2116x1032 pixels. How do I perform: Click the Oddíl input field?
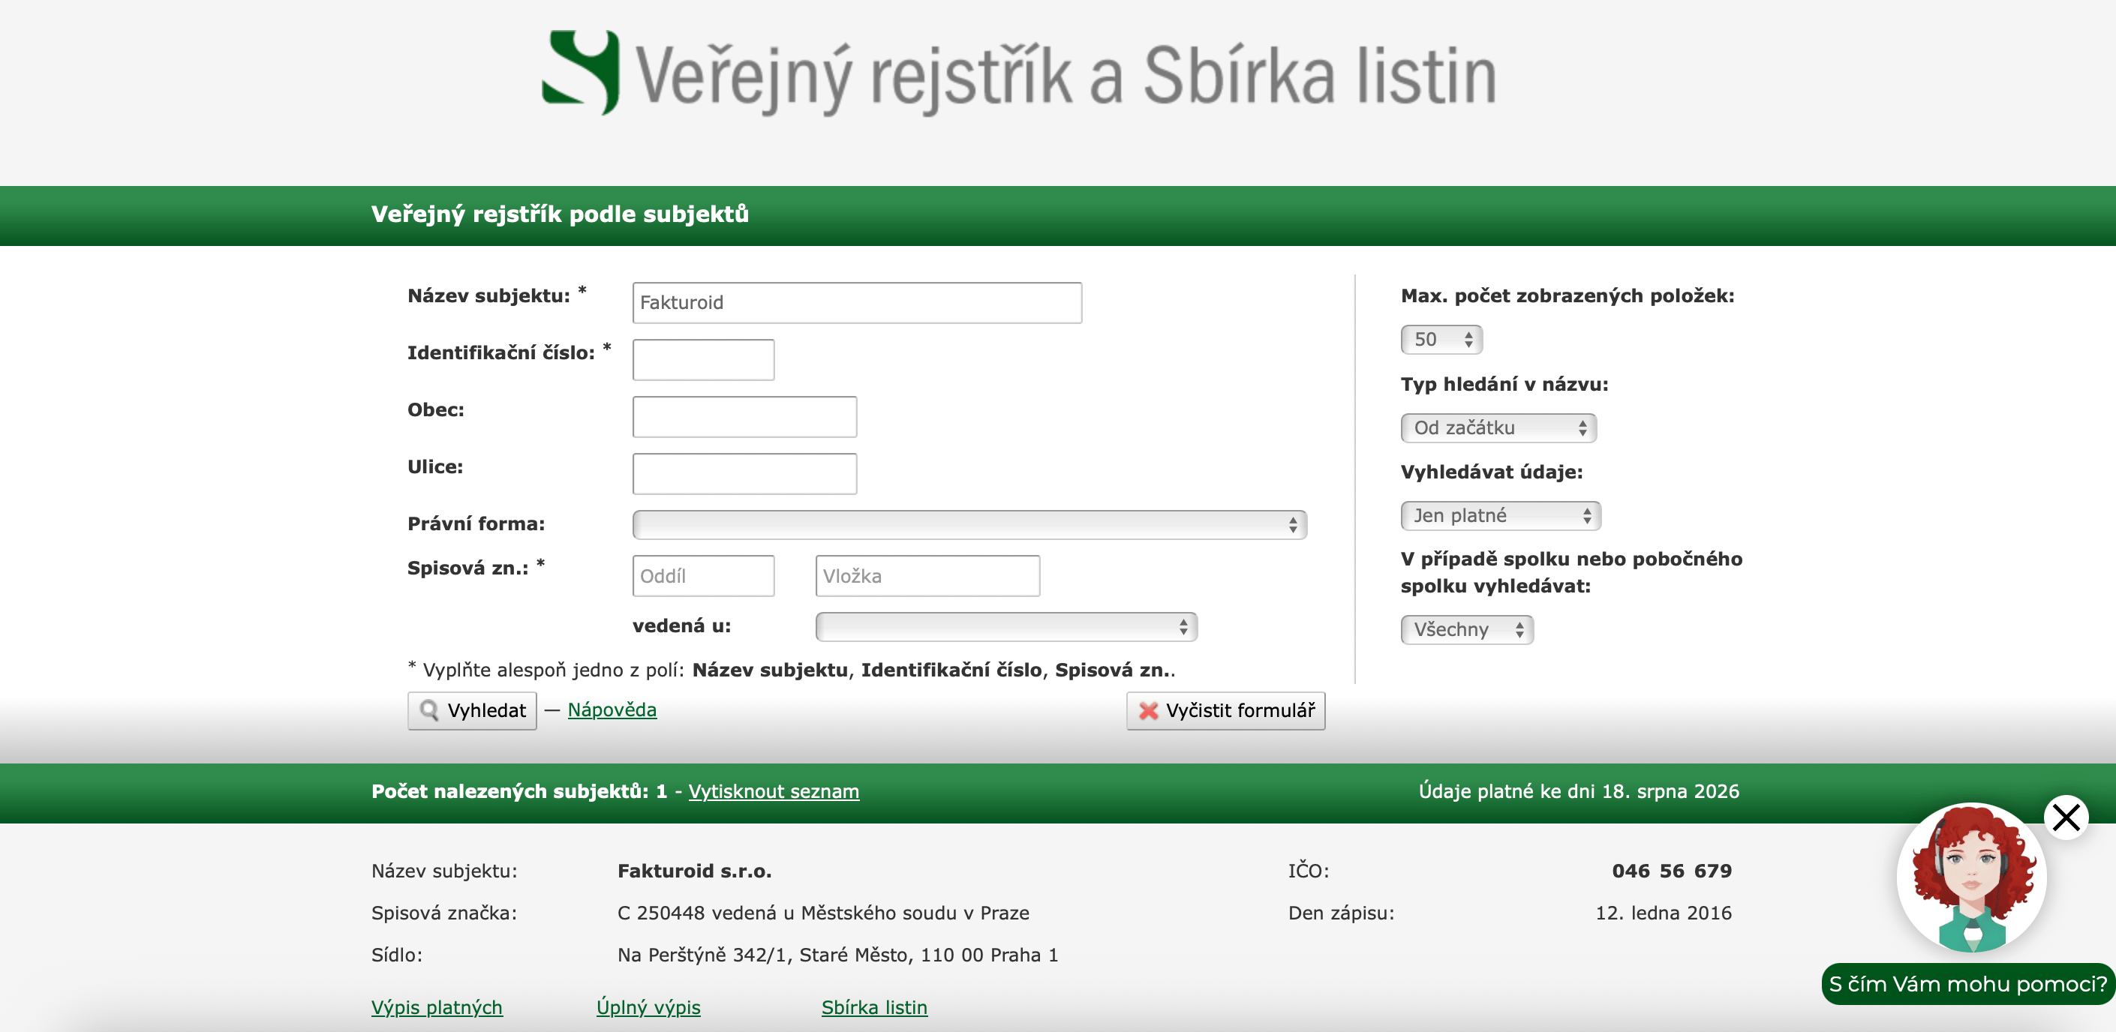click(x=703, y=575)
